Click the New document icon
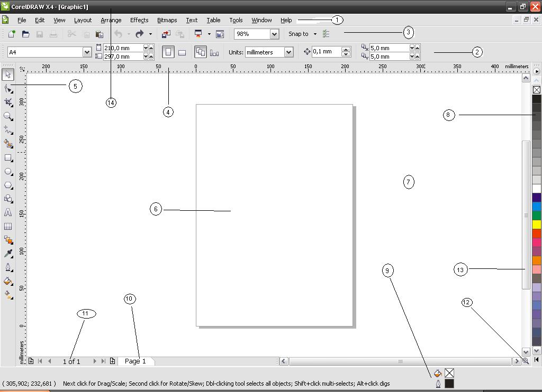The height and width of the screenshot is (392, 542). click(12, 34)
